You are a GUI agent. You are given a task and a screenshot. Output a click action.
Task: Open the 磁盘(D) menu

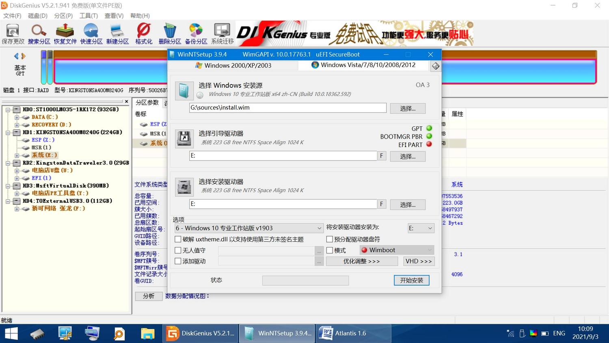38,15
